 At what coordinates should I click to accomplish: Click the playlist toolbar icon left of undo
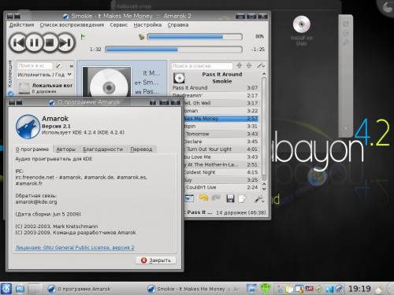coord(189,198)
